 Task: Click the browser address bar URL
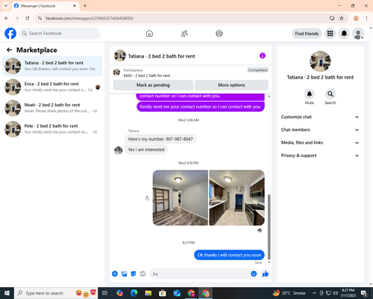click(x=90, y=18)
